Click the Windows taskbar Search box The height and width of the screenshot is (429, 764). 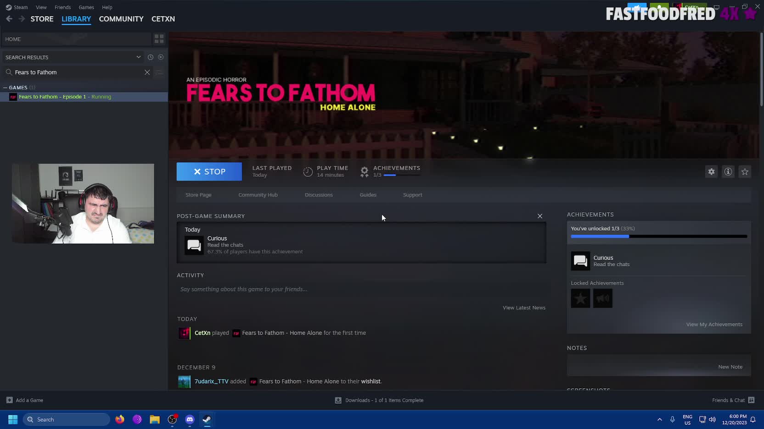[67, 419]
